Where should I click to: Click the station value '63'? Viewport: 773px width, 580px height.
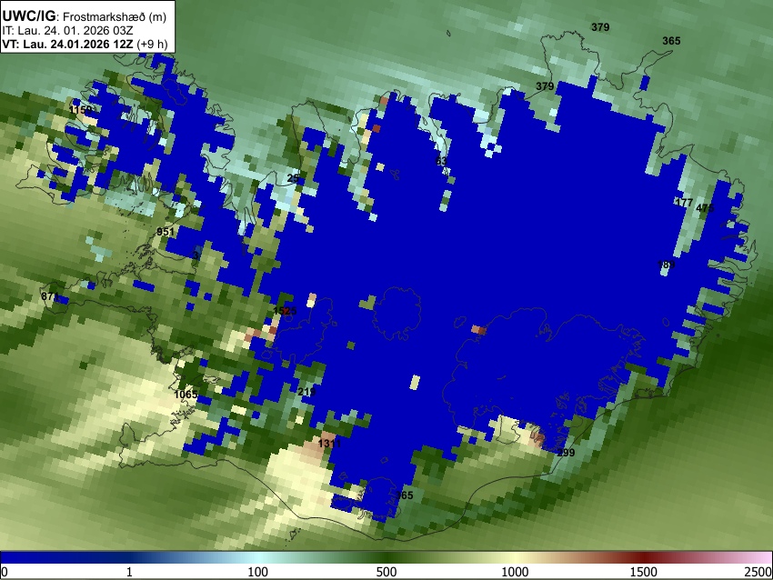pos(441,161)
